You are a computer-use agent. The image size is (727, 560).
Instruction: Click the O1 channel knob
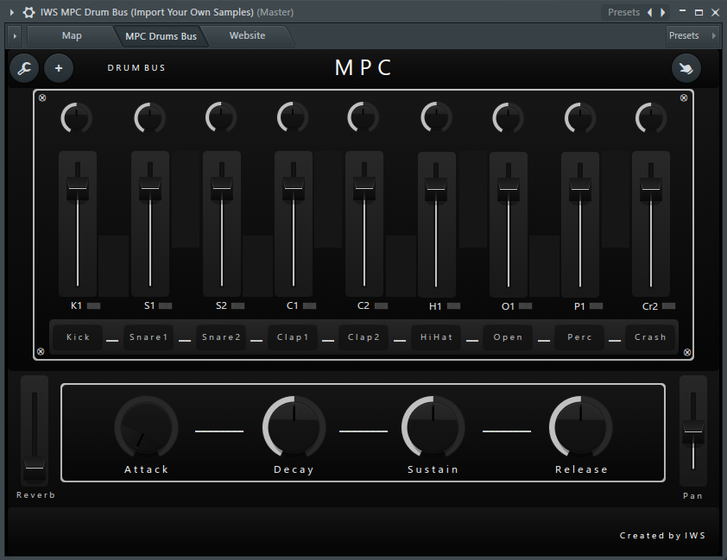[509, 118]
